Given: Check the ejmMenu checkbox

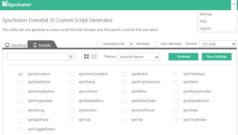Looking at the screenshot, I should [124, 92].
